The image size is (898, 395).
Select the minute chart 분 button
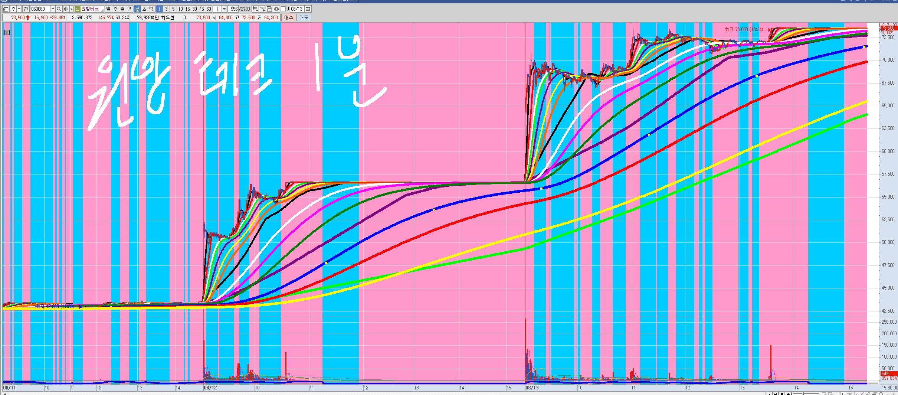tap(137, 9)
